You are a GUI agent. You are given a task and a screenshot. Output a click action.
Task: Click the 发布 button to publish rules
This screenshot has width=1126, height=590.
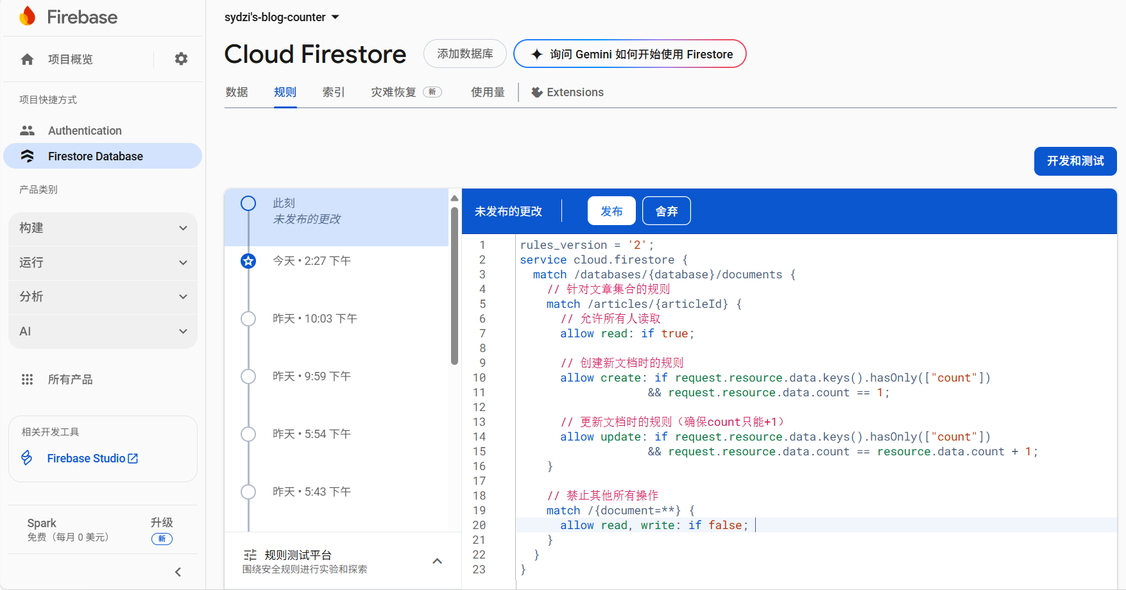[611, 211]
